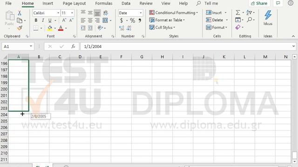Switch to Insert tab
Image resolution: width=298 pixels, height=167 pixels.
pos(47,3)
